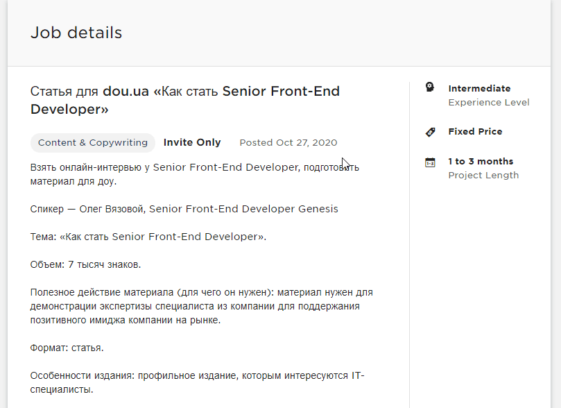561x408 pixels.
Task: Click the Experience Level head icon
Action: (430, 87)
